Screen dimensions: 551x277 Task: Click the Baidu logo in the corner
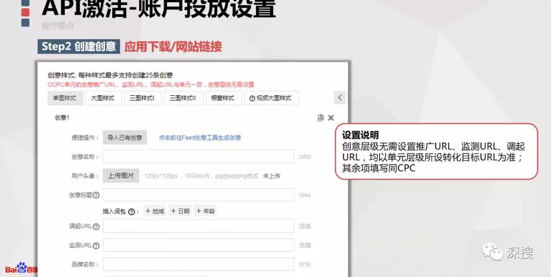pos(20,268)
